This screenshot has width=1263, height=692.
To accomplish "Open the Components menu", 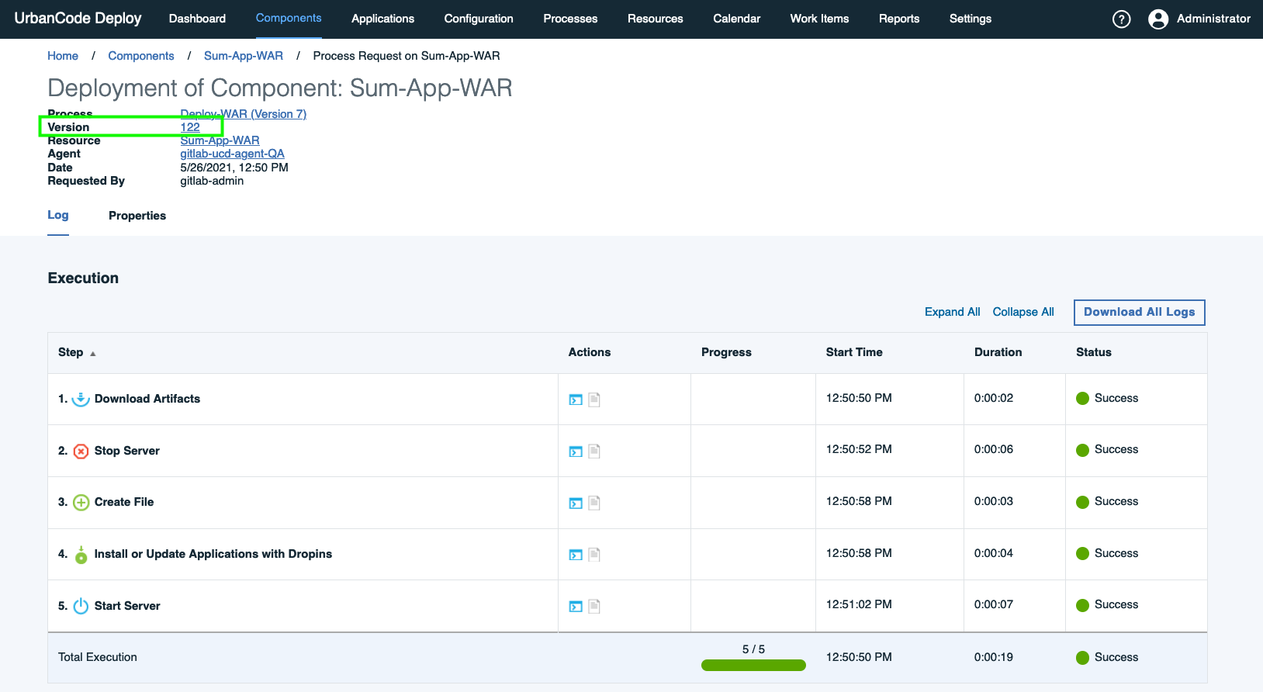I will click(x=289, y=18).
